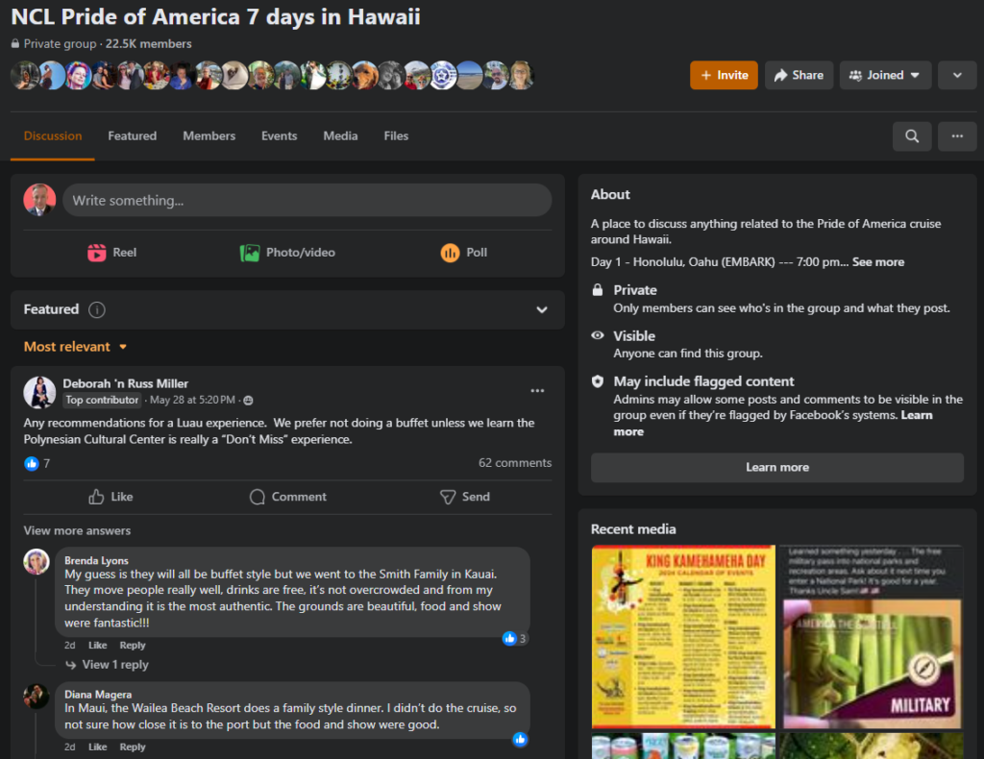
Task: Click the wide Learn more button
Action: (x=776, y=467)
